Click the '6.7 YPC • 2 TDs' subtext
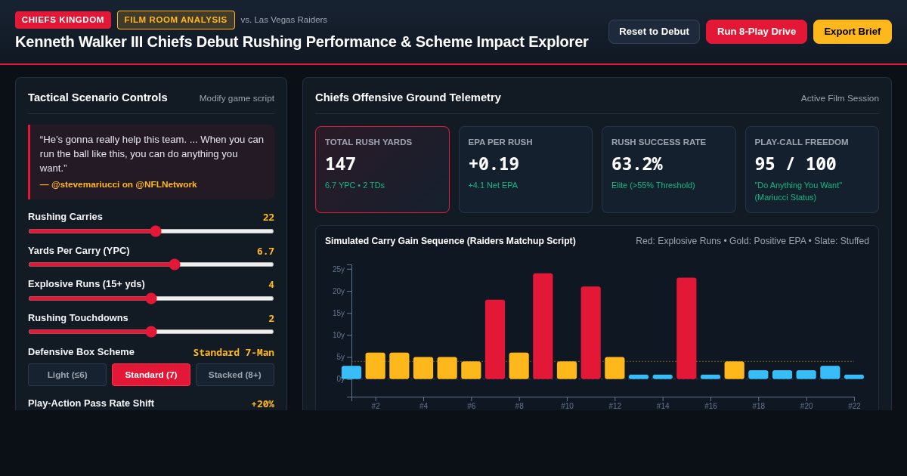The width and height of the screenshot is (907, 476). (354, 185)
